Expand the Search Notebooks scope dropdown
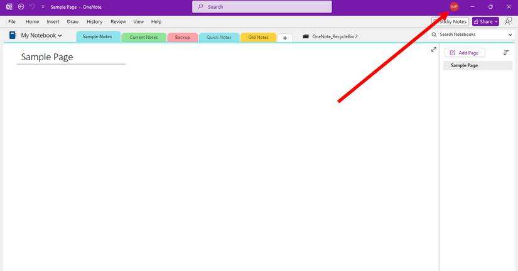The image size is (518, 271). (x=510, y=35)
